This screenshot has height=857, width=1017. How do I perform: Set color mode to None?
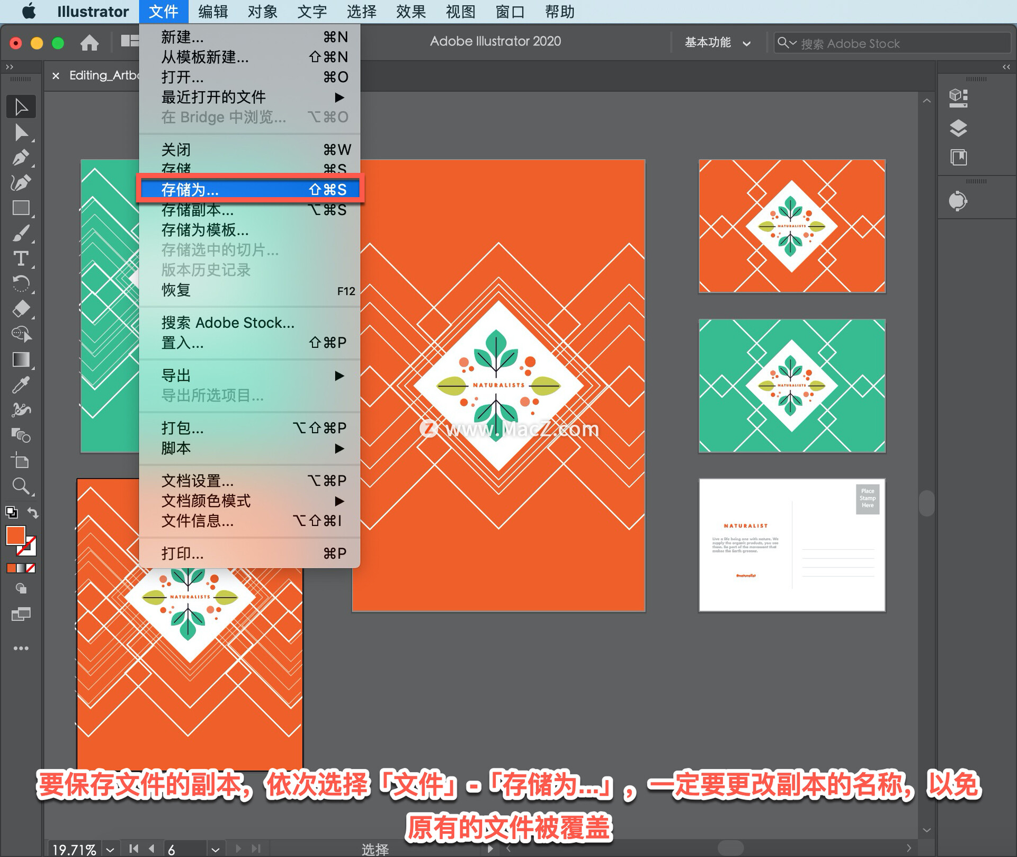click(31, 568)
